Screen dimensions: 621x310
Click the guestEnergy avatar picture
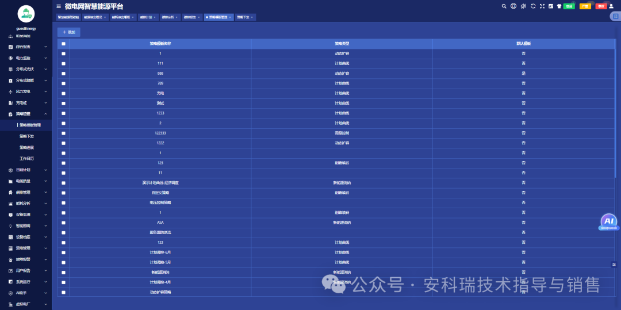26,14
